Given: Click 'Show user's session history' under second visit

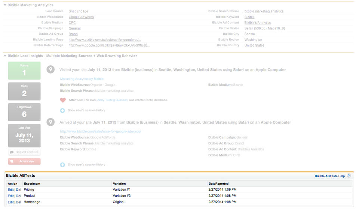Looking at the screenshot, I should point(86,165).
